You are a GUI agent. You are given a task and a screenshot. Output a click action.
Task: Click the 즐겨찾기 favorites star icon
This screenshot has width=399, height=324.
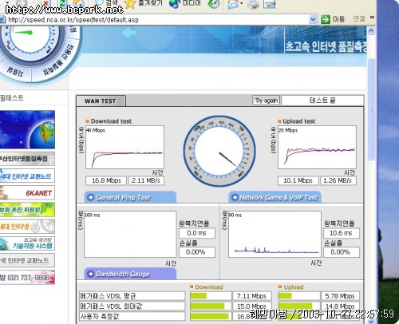(x=129, y=4)
